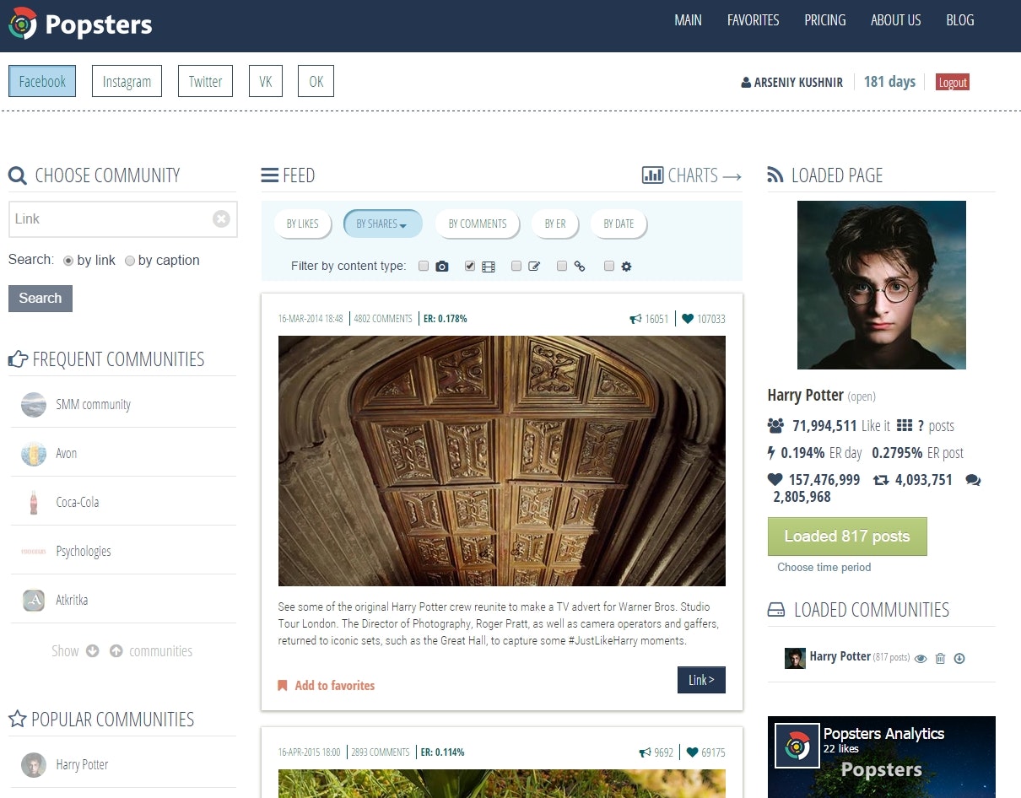
Task: Click the Psychologies community logo
Action: pyautogui.click(x=34, y=552)
